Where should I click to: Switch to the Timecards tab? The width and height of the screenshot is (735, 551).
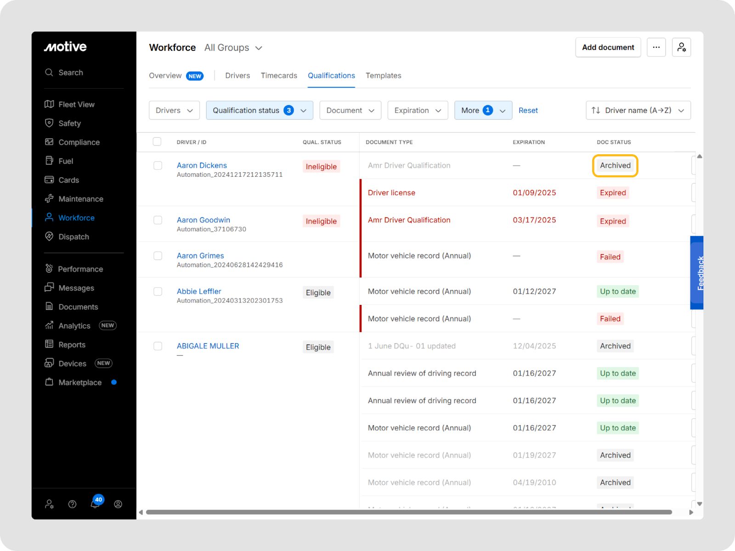pyautogui.click(x=279, y=76)
